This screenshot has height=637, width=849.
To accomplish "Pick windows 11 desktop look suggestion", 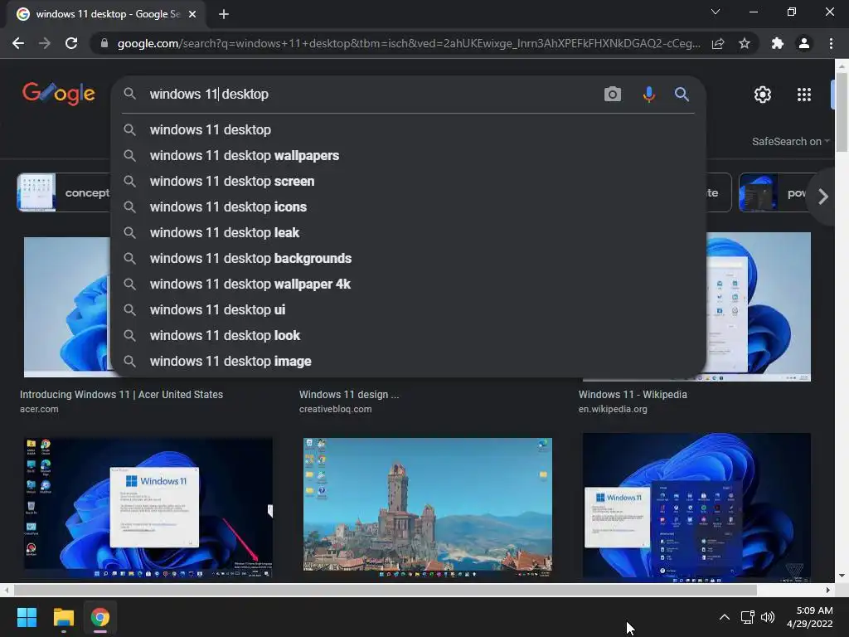I will (408, 335).
